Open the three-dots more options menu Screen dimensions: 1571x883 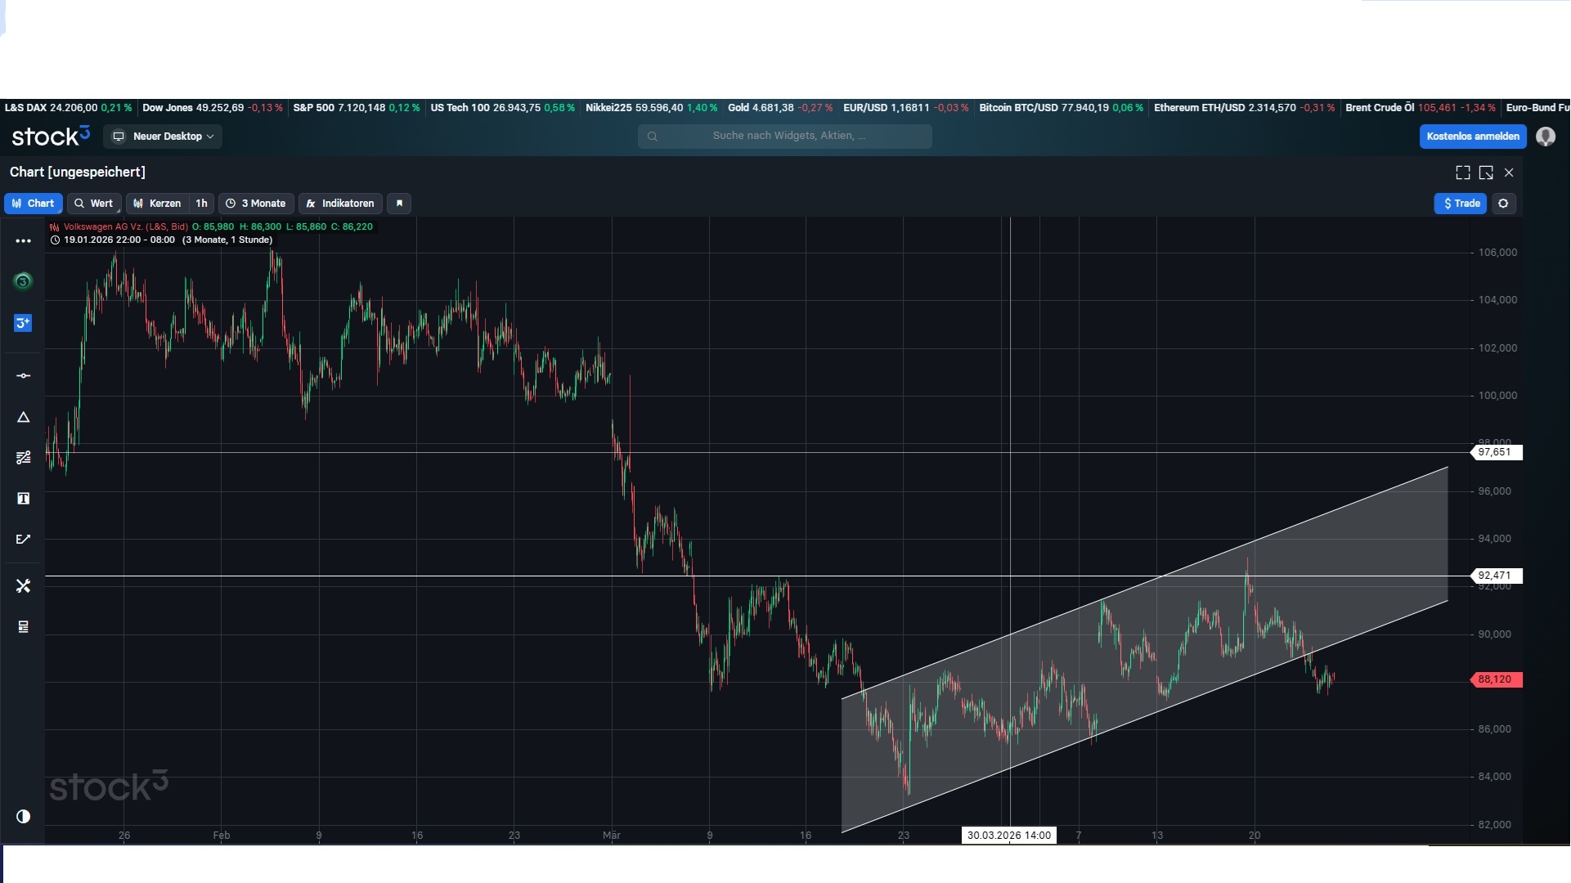(x=23, y=241)
